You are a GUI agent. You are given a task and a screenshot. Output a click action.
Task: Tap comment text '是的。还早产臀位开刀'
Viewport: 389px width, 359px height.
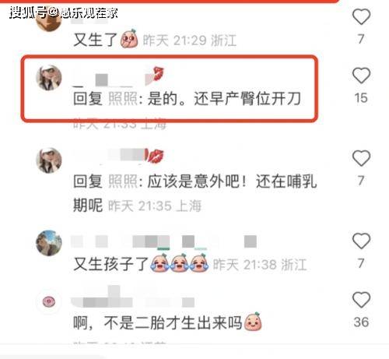tap(224, 99)
